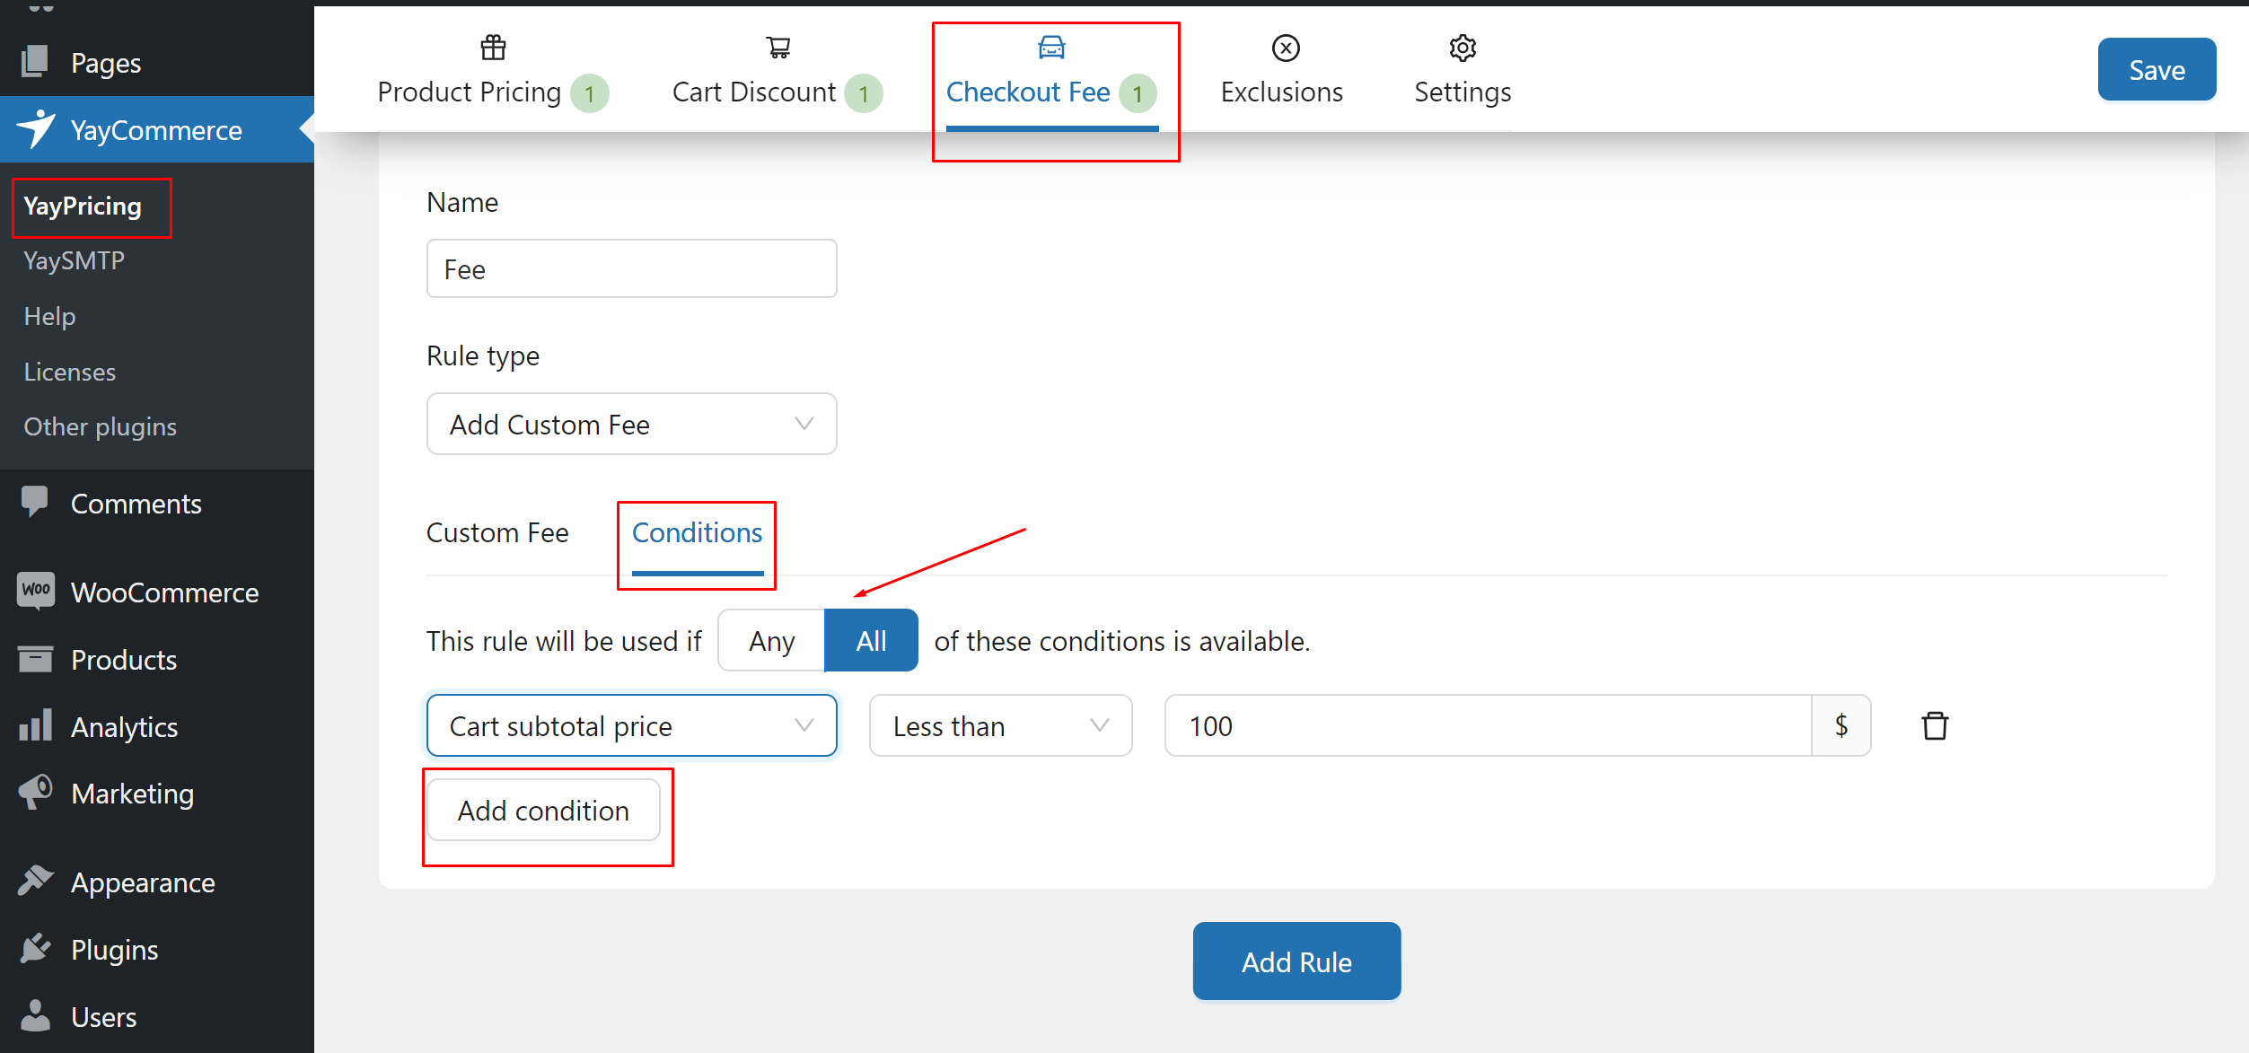Click the WooCommerce logo icon in sidebar
The height and width of the screenshot is (1053, 2249).
[36, 591]
